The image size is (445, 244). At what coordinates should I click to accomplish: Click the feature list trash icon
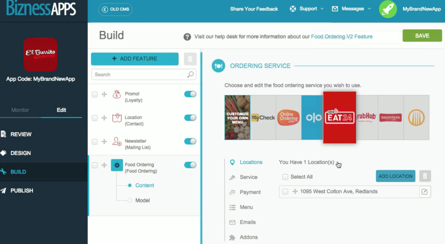coord(190,59)
